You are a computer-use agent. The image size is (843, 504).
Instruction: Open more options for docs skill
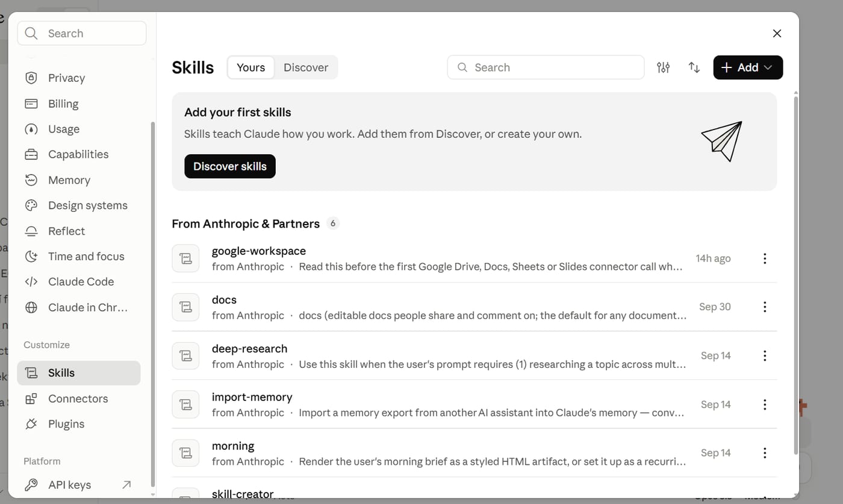[765, 307]
